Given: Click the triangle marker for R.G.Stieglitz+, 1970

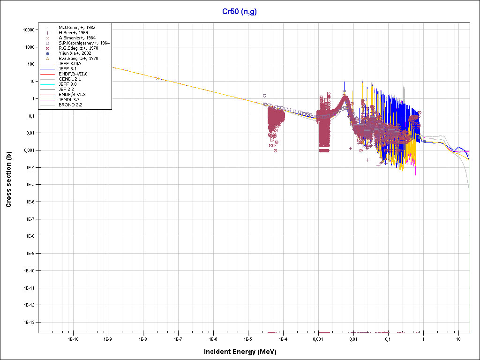Looking at the screenshot, I should click(47, 59).
